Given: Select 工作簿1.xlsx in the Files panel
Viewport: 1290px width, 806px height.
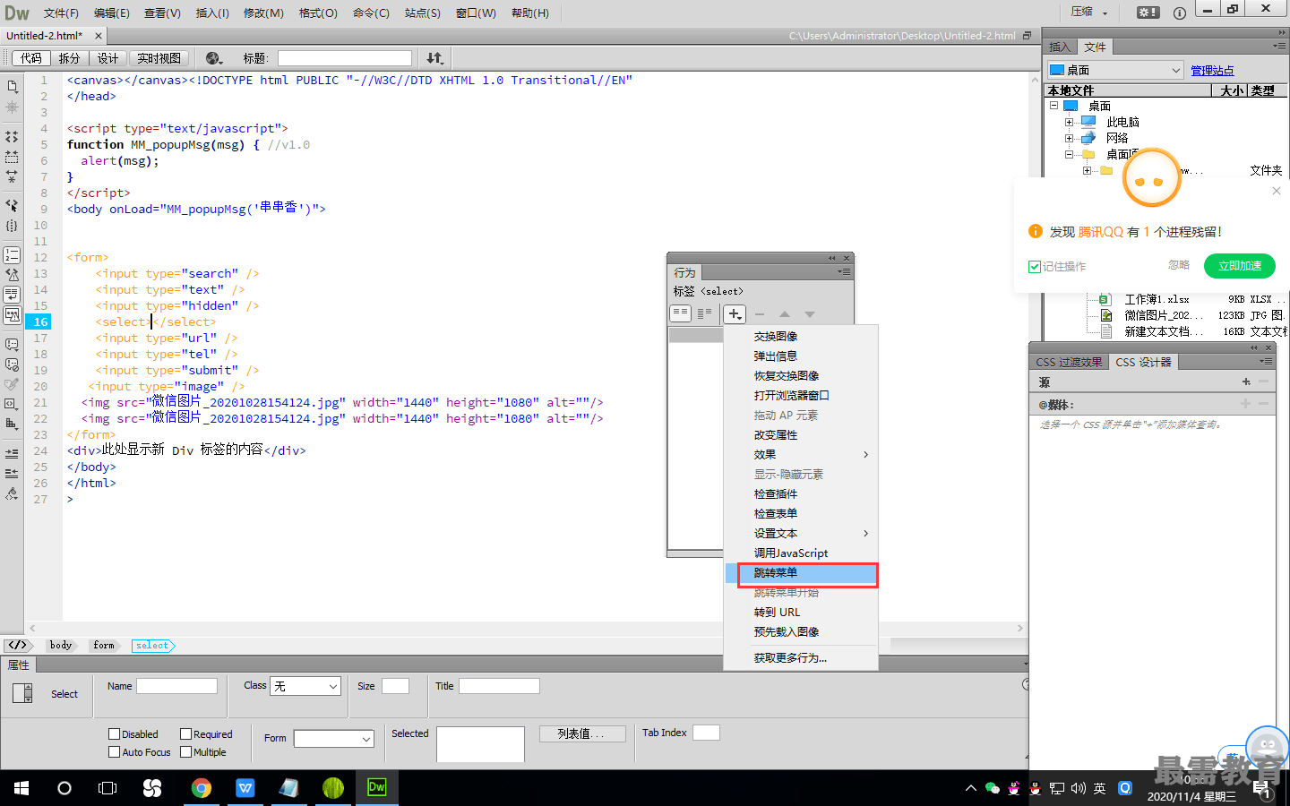Looking at the screenshot, I should (x=1157, y=299).
